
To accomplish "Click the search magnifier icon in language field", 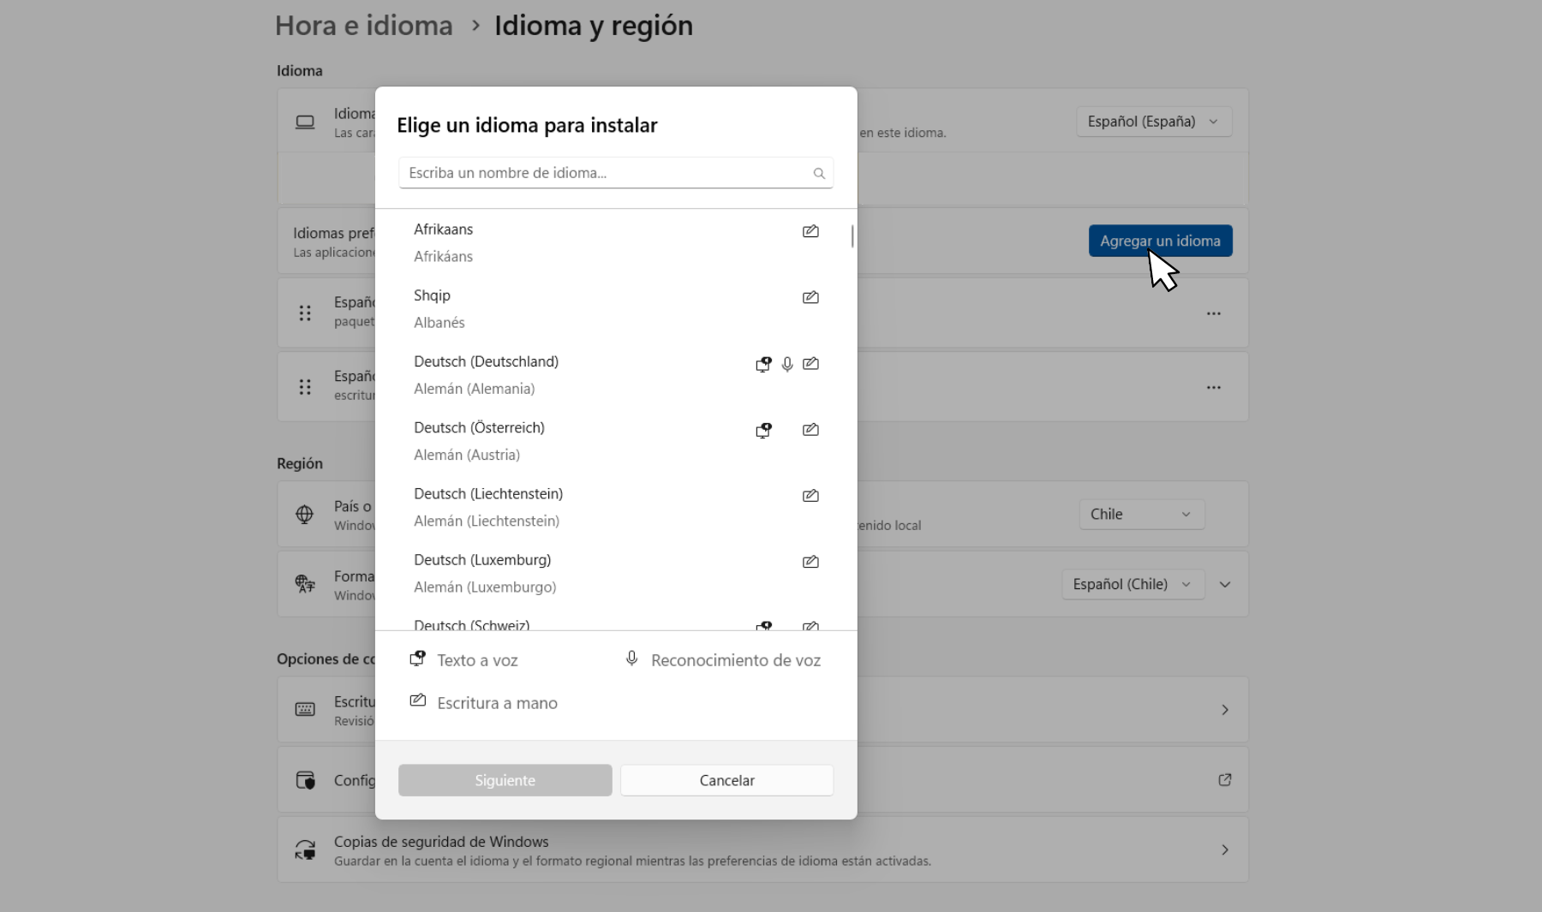I will 819,173.
